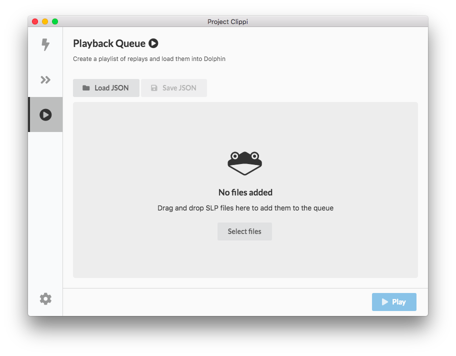
Task: Click the frog logo in drop area
Action: click(x=244, y=163)
